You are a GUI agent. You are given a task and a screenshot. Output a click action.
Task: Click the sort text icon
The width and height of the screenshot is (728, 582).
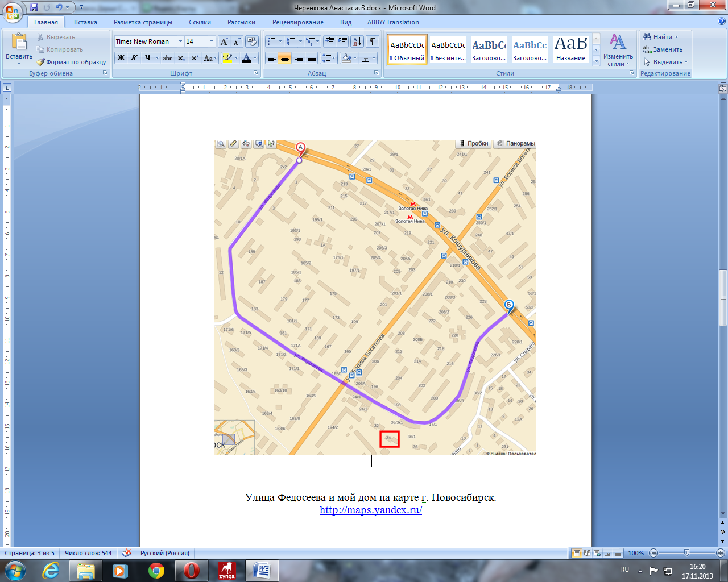click(357, 41)
